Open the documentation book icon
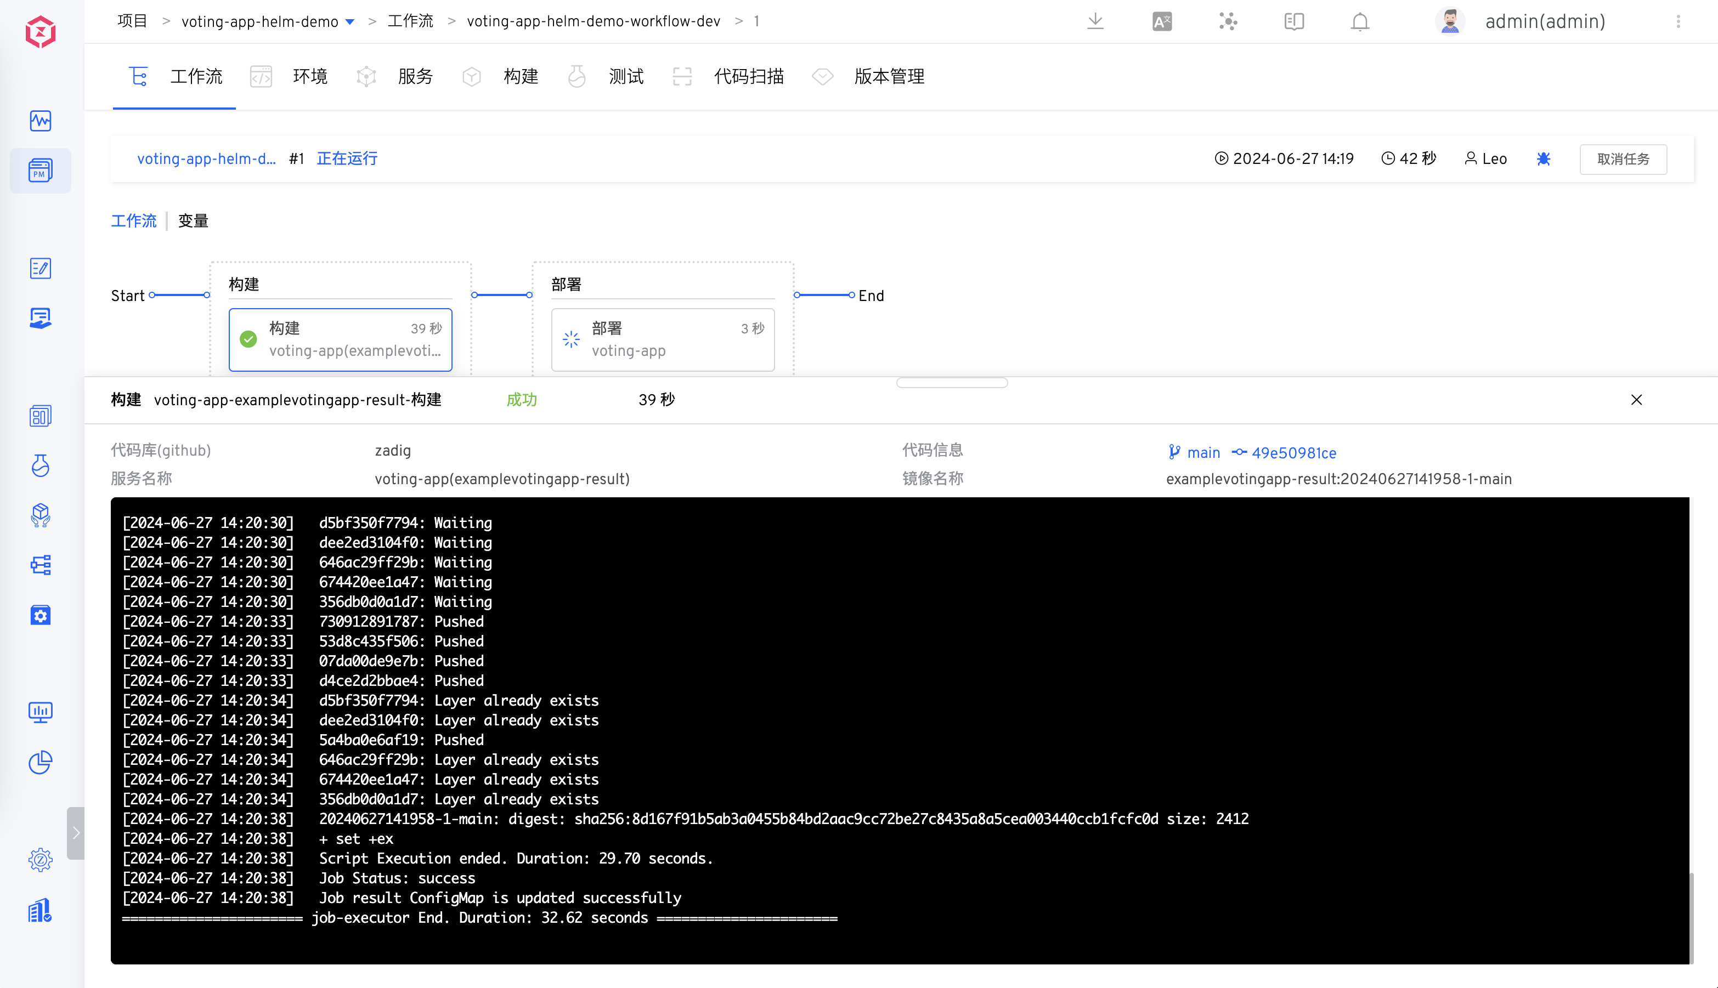1718x988 pixels. (1294, 22)
